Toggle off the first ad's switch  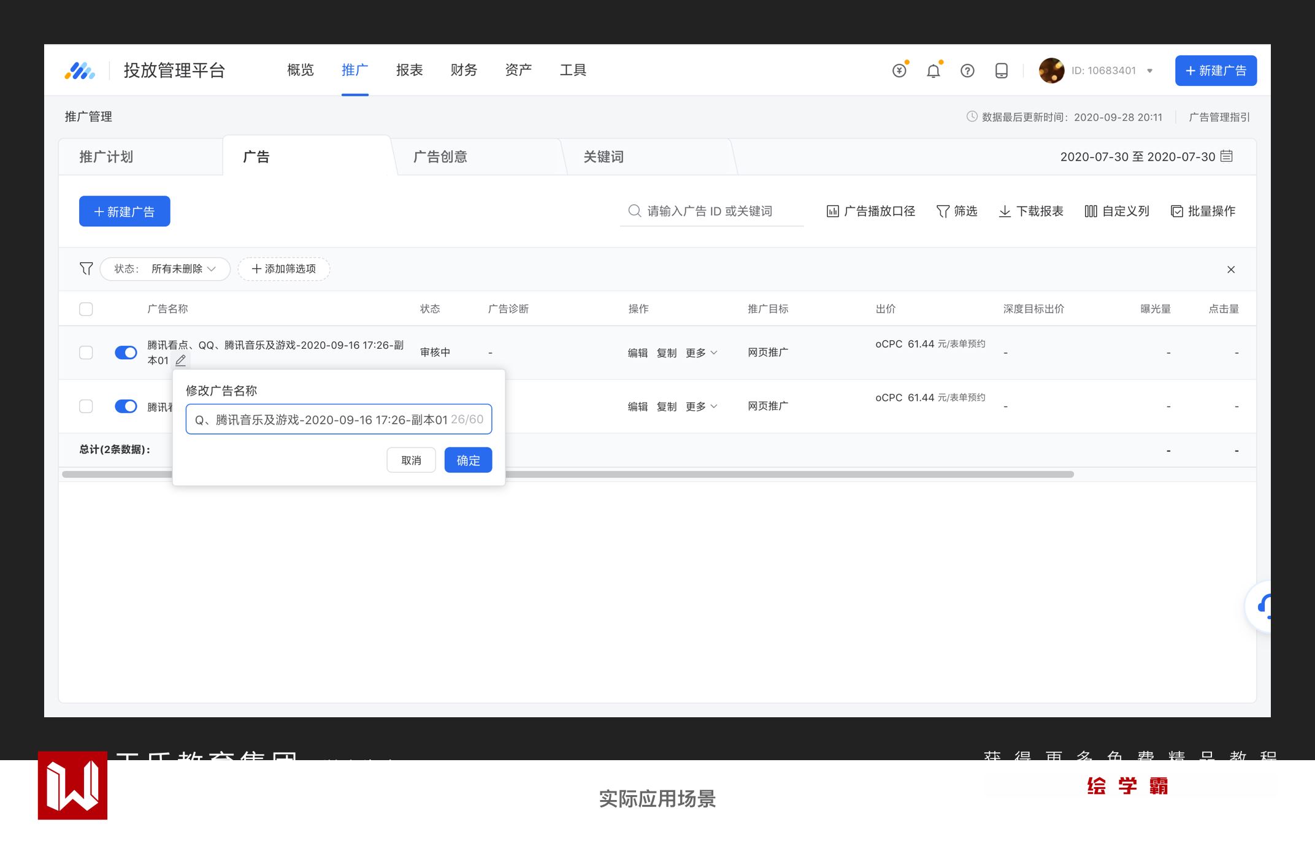126,352
